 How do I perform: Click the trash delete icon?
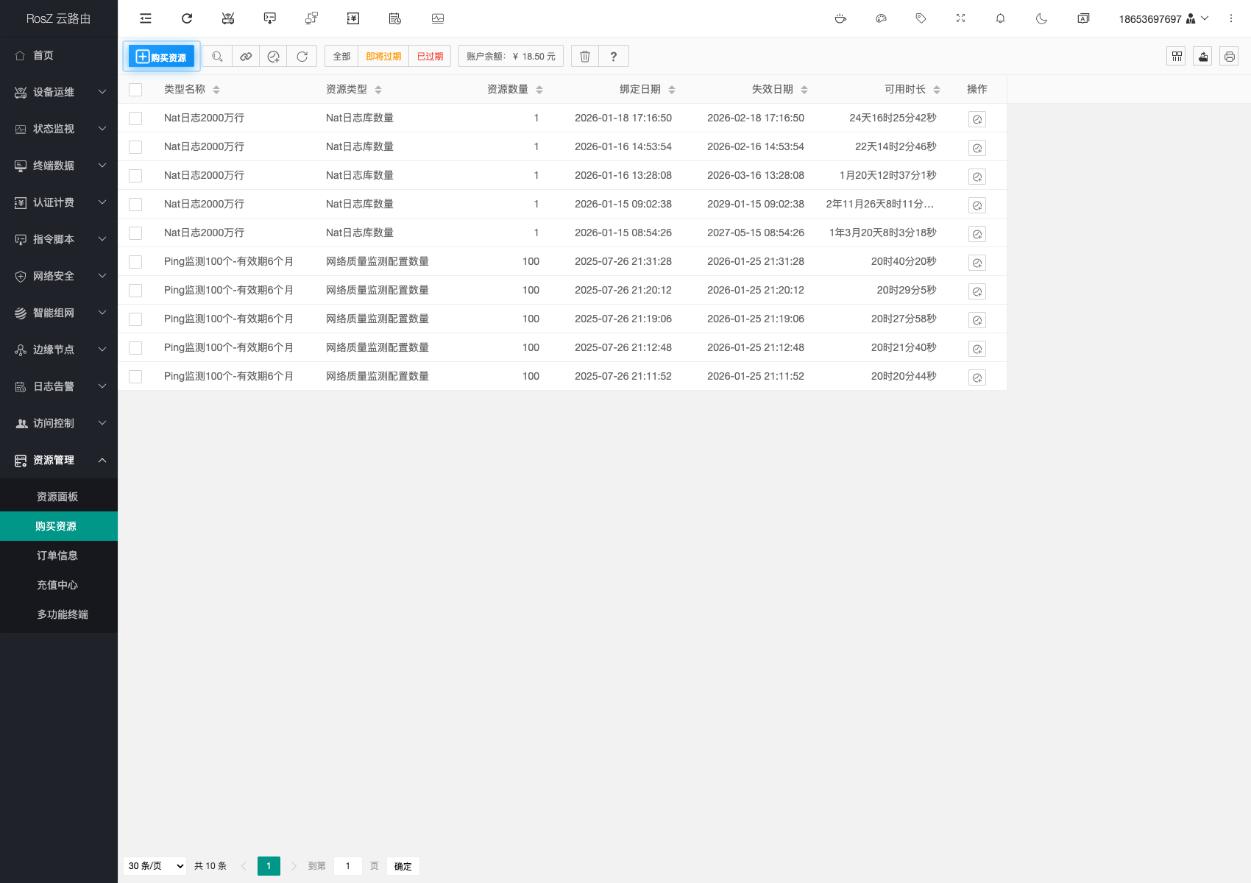585,57
